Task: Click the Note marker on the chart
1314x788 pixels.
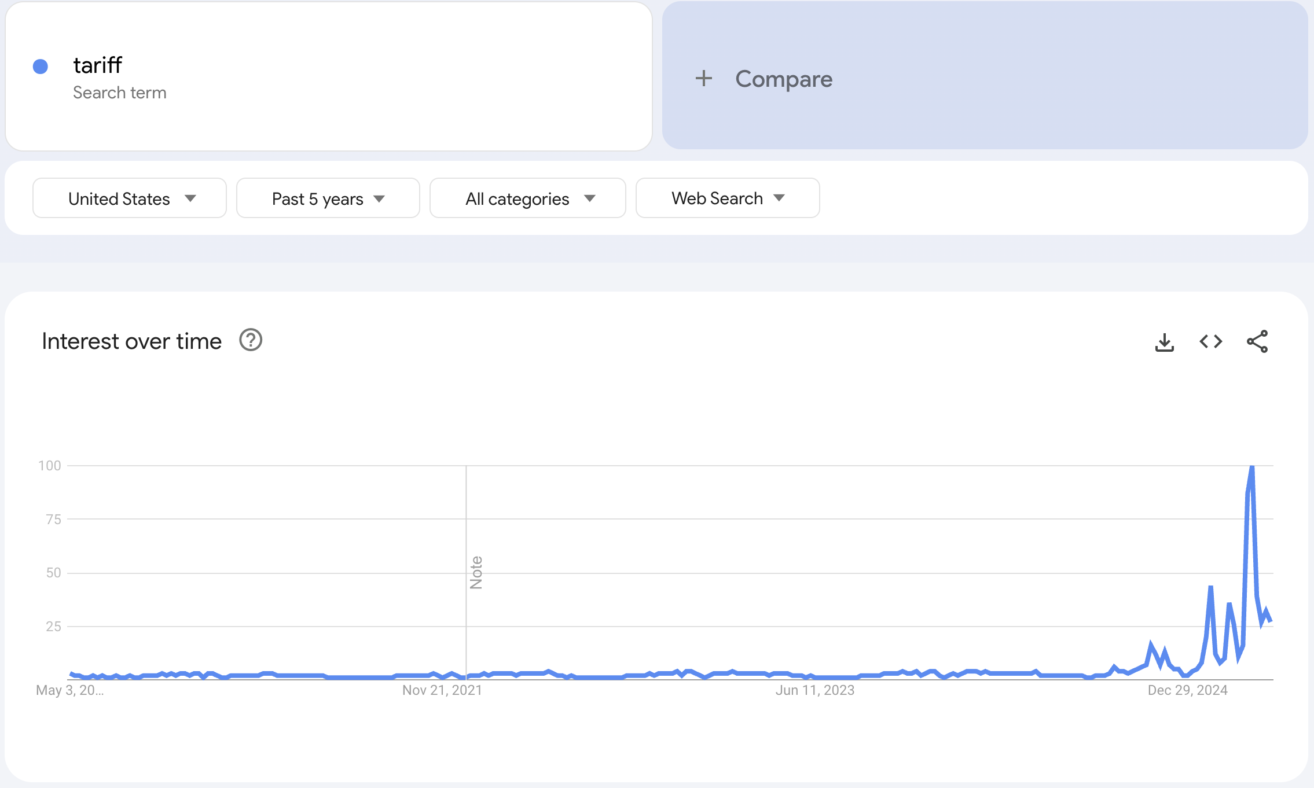Action: tap(476, 573)
